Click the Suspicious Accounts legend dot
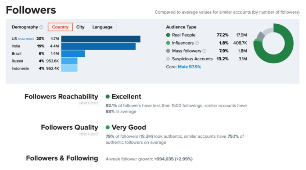The image size is (306, 170). tap(168, 59)
